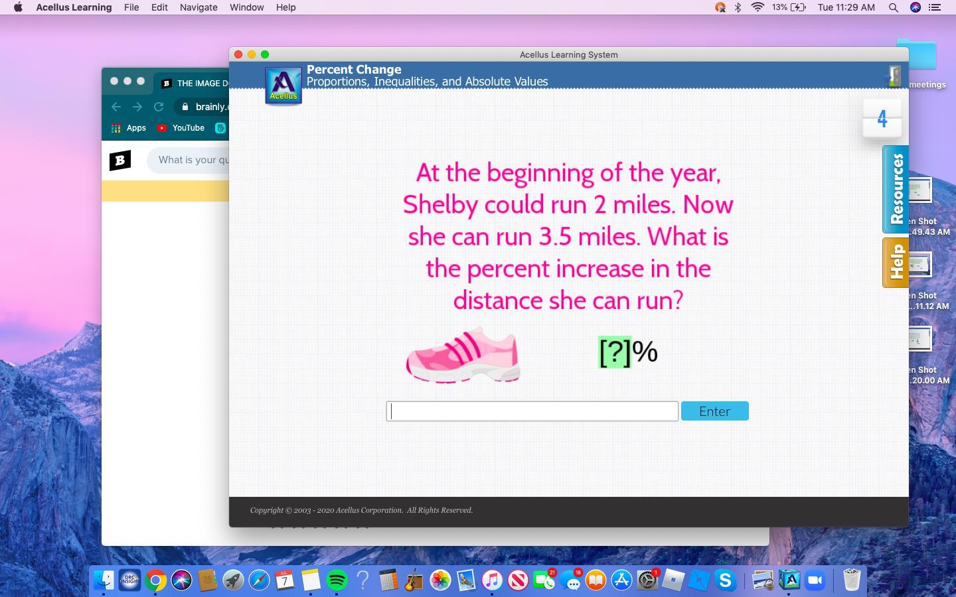This screenshot has height=597, width=956.
Task: Click the Bluetooth status icon
Action: (x=738, y=7)
